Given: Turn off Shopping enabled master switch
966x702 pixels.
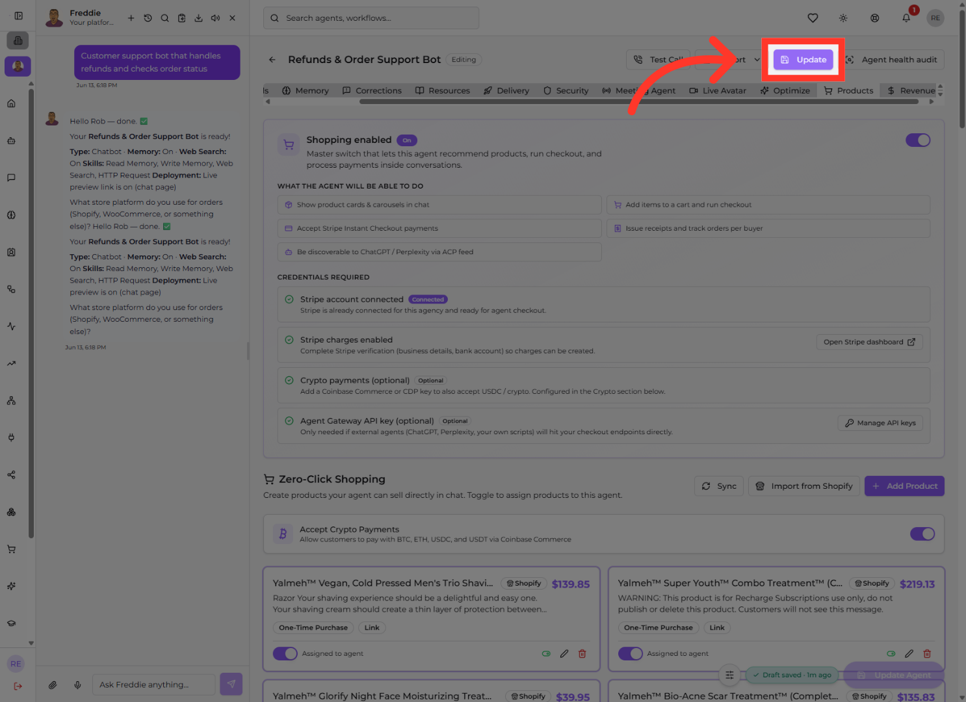Looking at the screenshot, I should click(918, 140).
